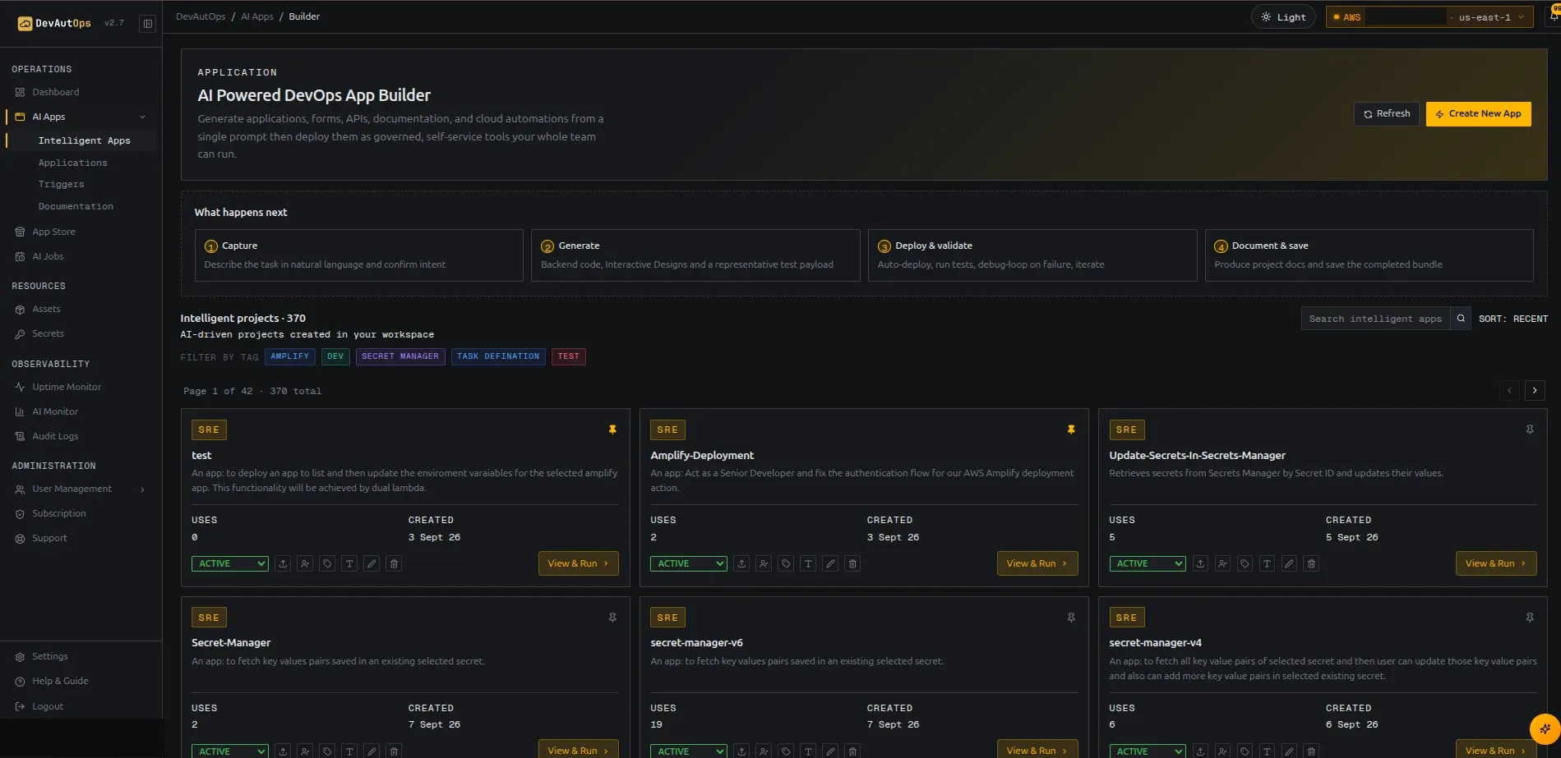This screenshot has width=1561, height=758.
Task: Open ACTIVE status dropdown on secret-manager-v6 card
Action: click(x=689, y=751)
